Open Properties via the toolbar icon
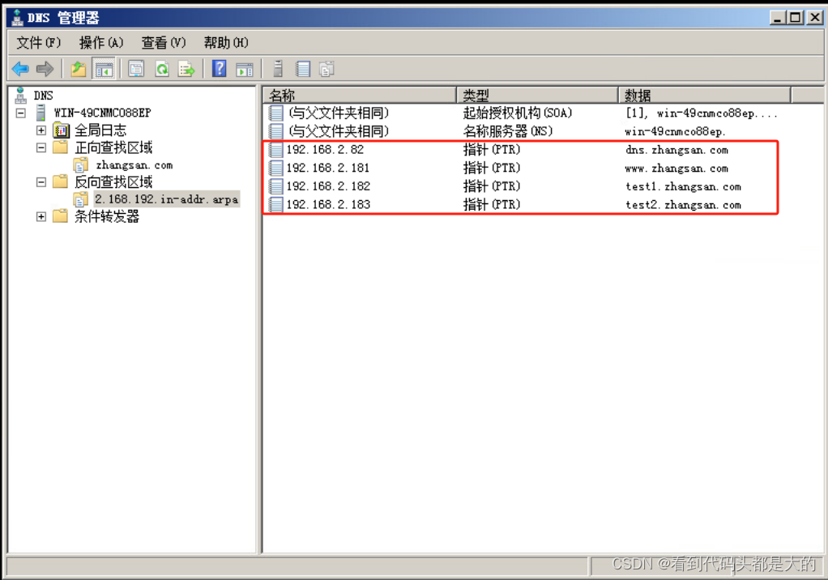828x580 pixels. click(136, 69)
